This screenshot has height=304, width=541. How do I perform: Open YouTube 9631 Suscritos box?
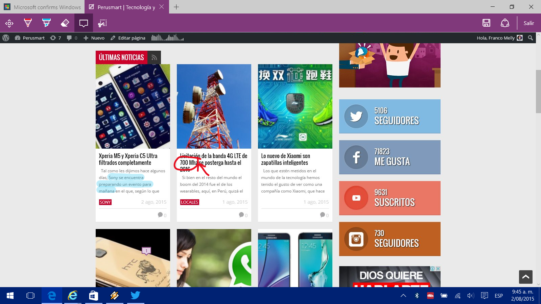pyautogui.click(x=390, y=198)
